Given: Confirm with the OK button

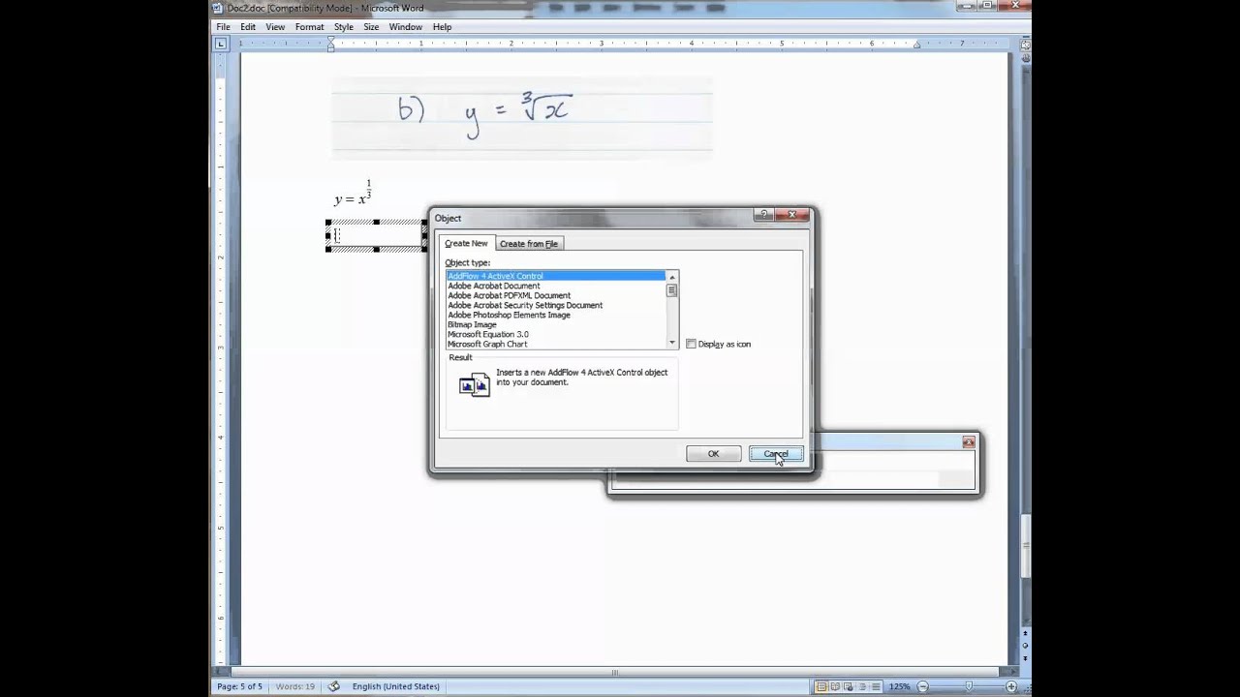Looking at the screenshot, I should click(713, 453).
